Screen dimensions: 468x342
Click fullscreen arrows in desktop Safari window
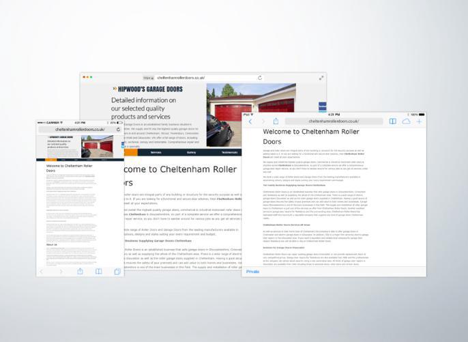(321, 79)
